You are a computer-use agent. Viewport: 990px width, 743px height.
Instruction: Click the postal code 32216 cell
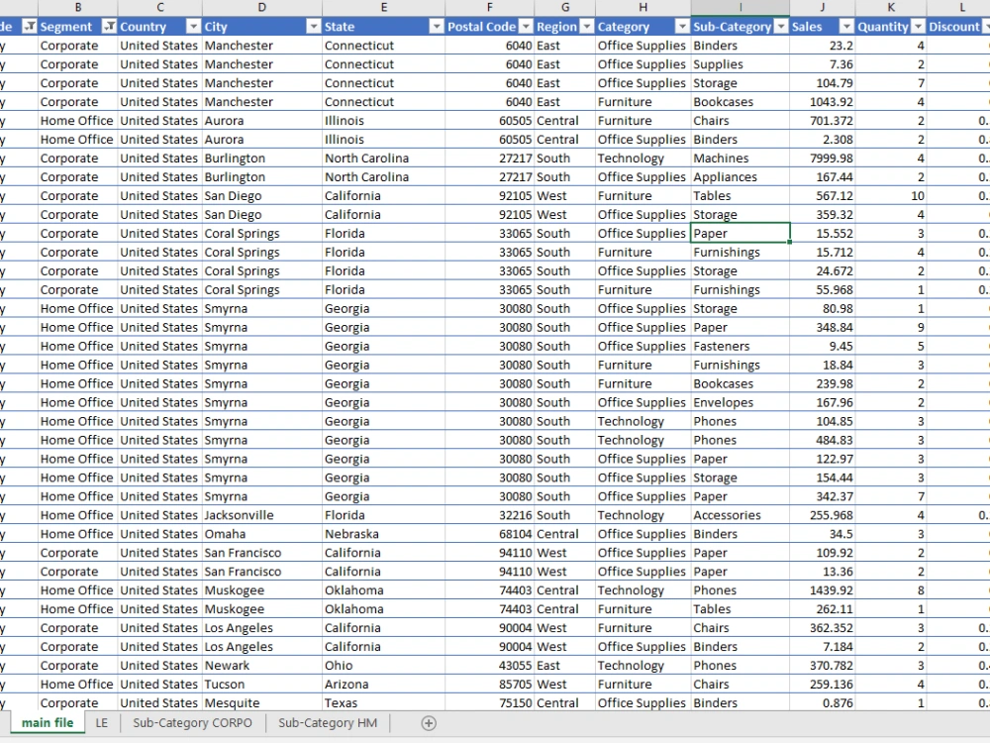[x=490, y=515]
